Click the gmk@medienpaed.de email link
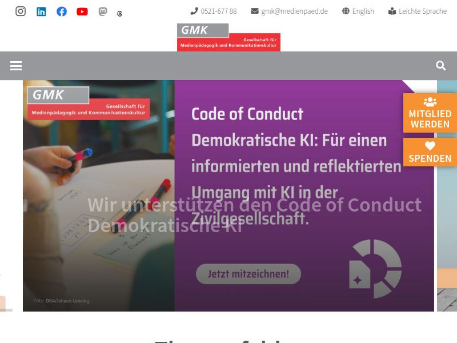 289,11
